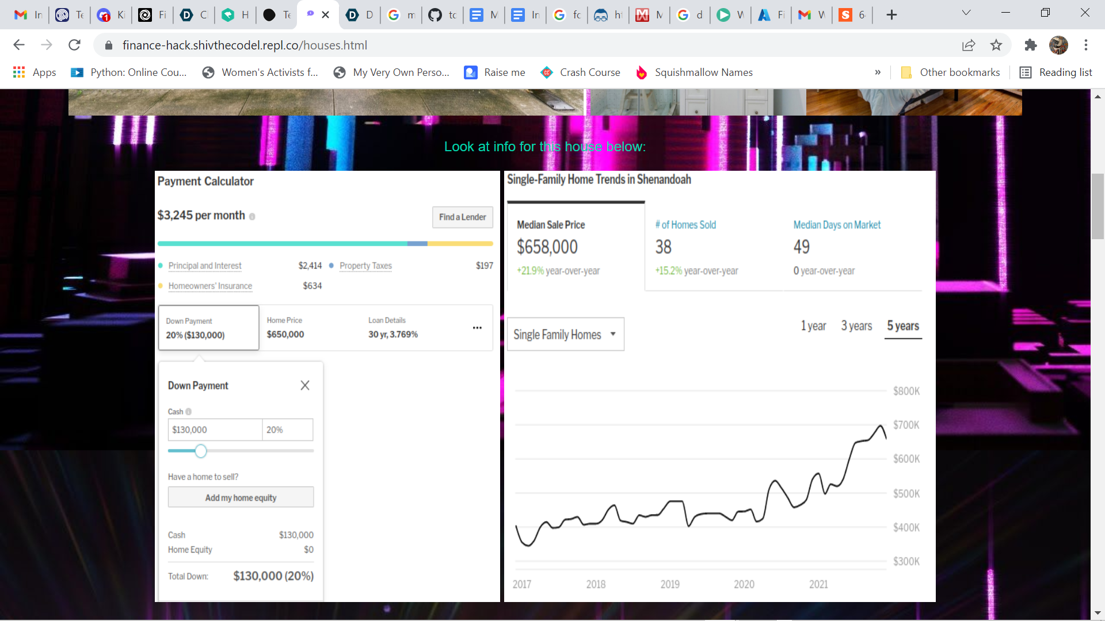Open the Apps grid shortcut
Image resolution: width=1105 pixels, height=621 pixels.
(x=19, y=72)
